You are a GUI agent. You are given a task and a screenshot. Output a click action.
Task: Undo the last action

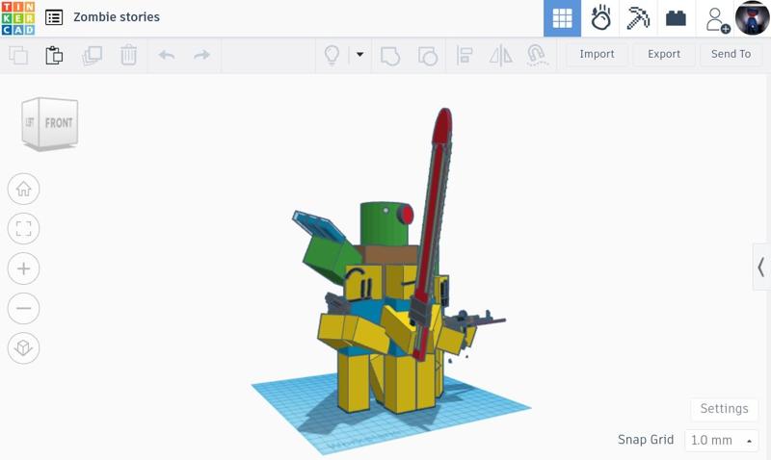(x=167, y=55)
